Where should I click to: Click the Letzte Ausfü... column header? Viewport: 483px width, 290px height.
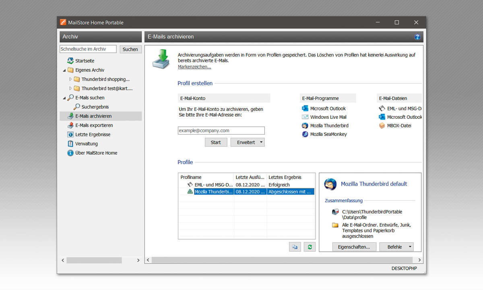pyautogui.click(x=250, y=177)
